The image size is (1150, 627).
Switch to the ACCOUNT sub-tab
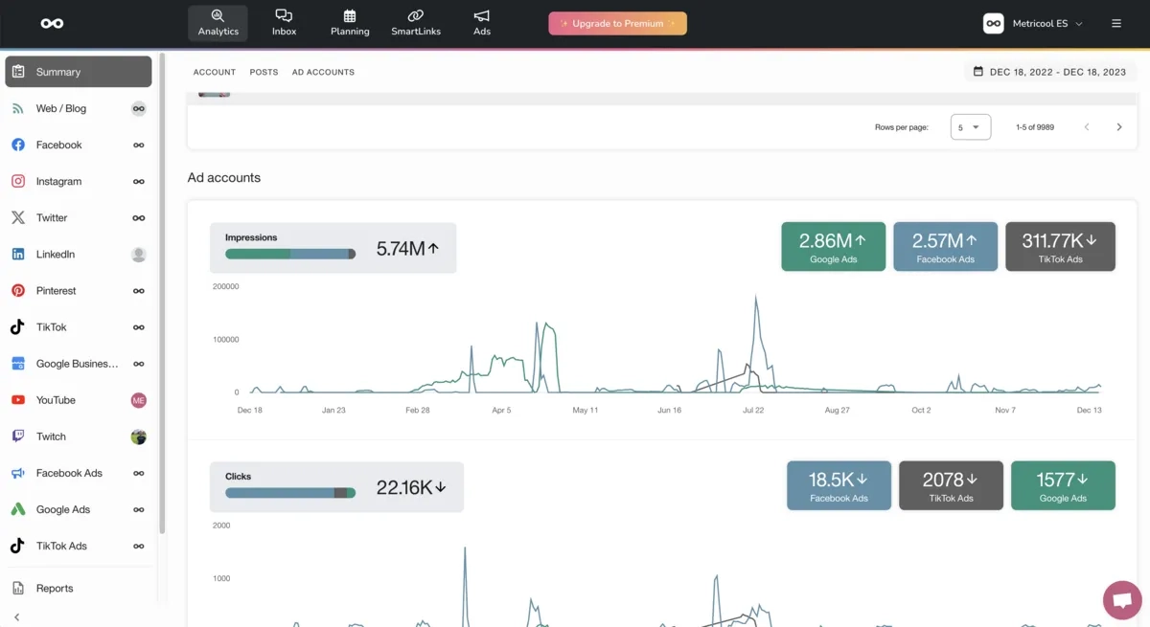[215, 72]
